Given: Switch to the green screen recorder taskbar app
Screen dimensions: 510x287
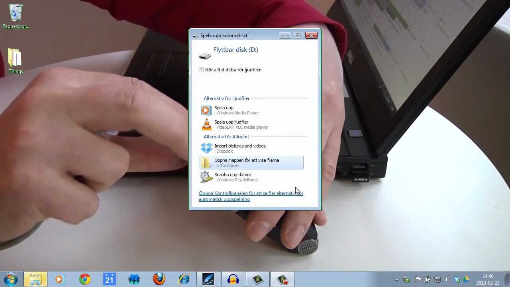Looking at the screenshot, I should pos(258,279).
